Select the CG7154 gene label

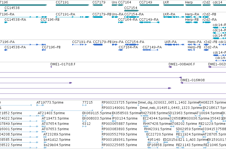tap(131, 8)
